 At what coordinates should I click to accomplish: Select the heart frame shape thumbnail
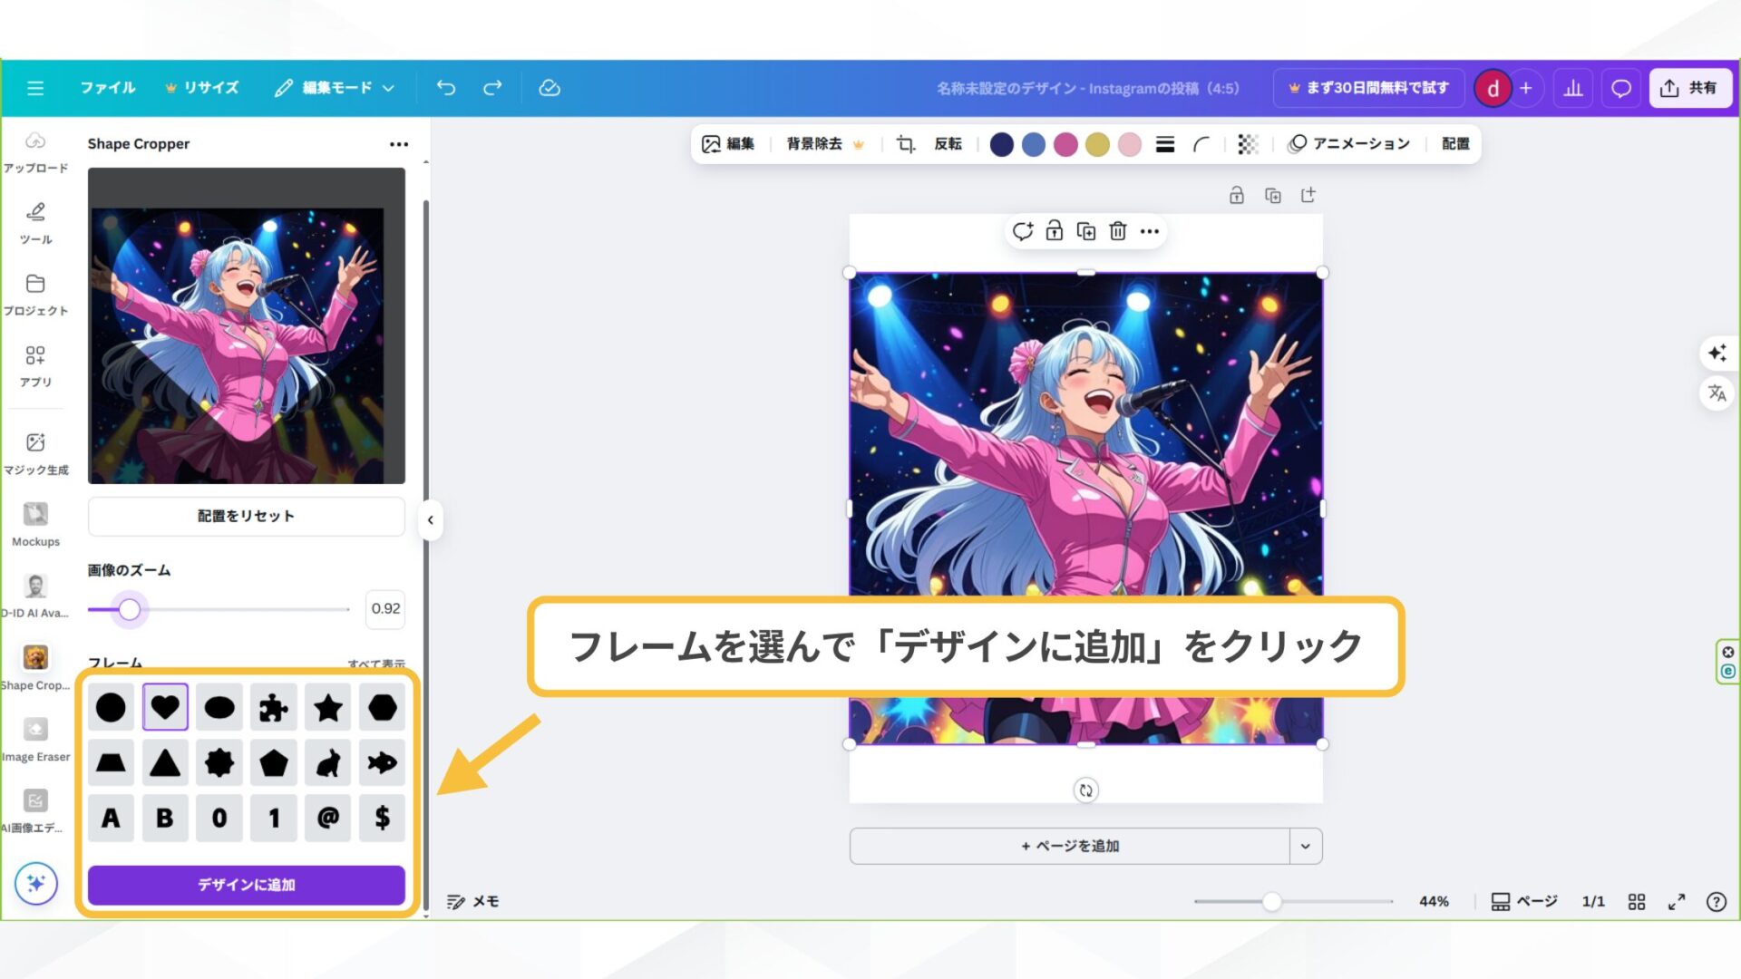tap(165, 707)
